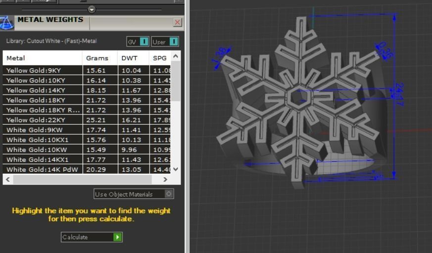Screen dimensions: 432x253
Task: Select the Yellow Gold:22KY row
Action: tap(87, 120)
